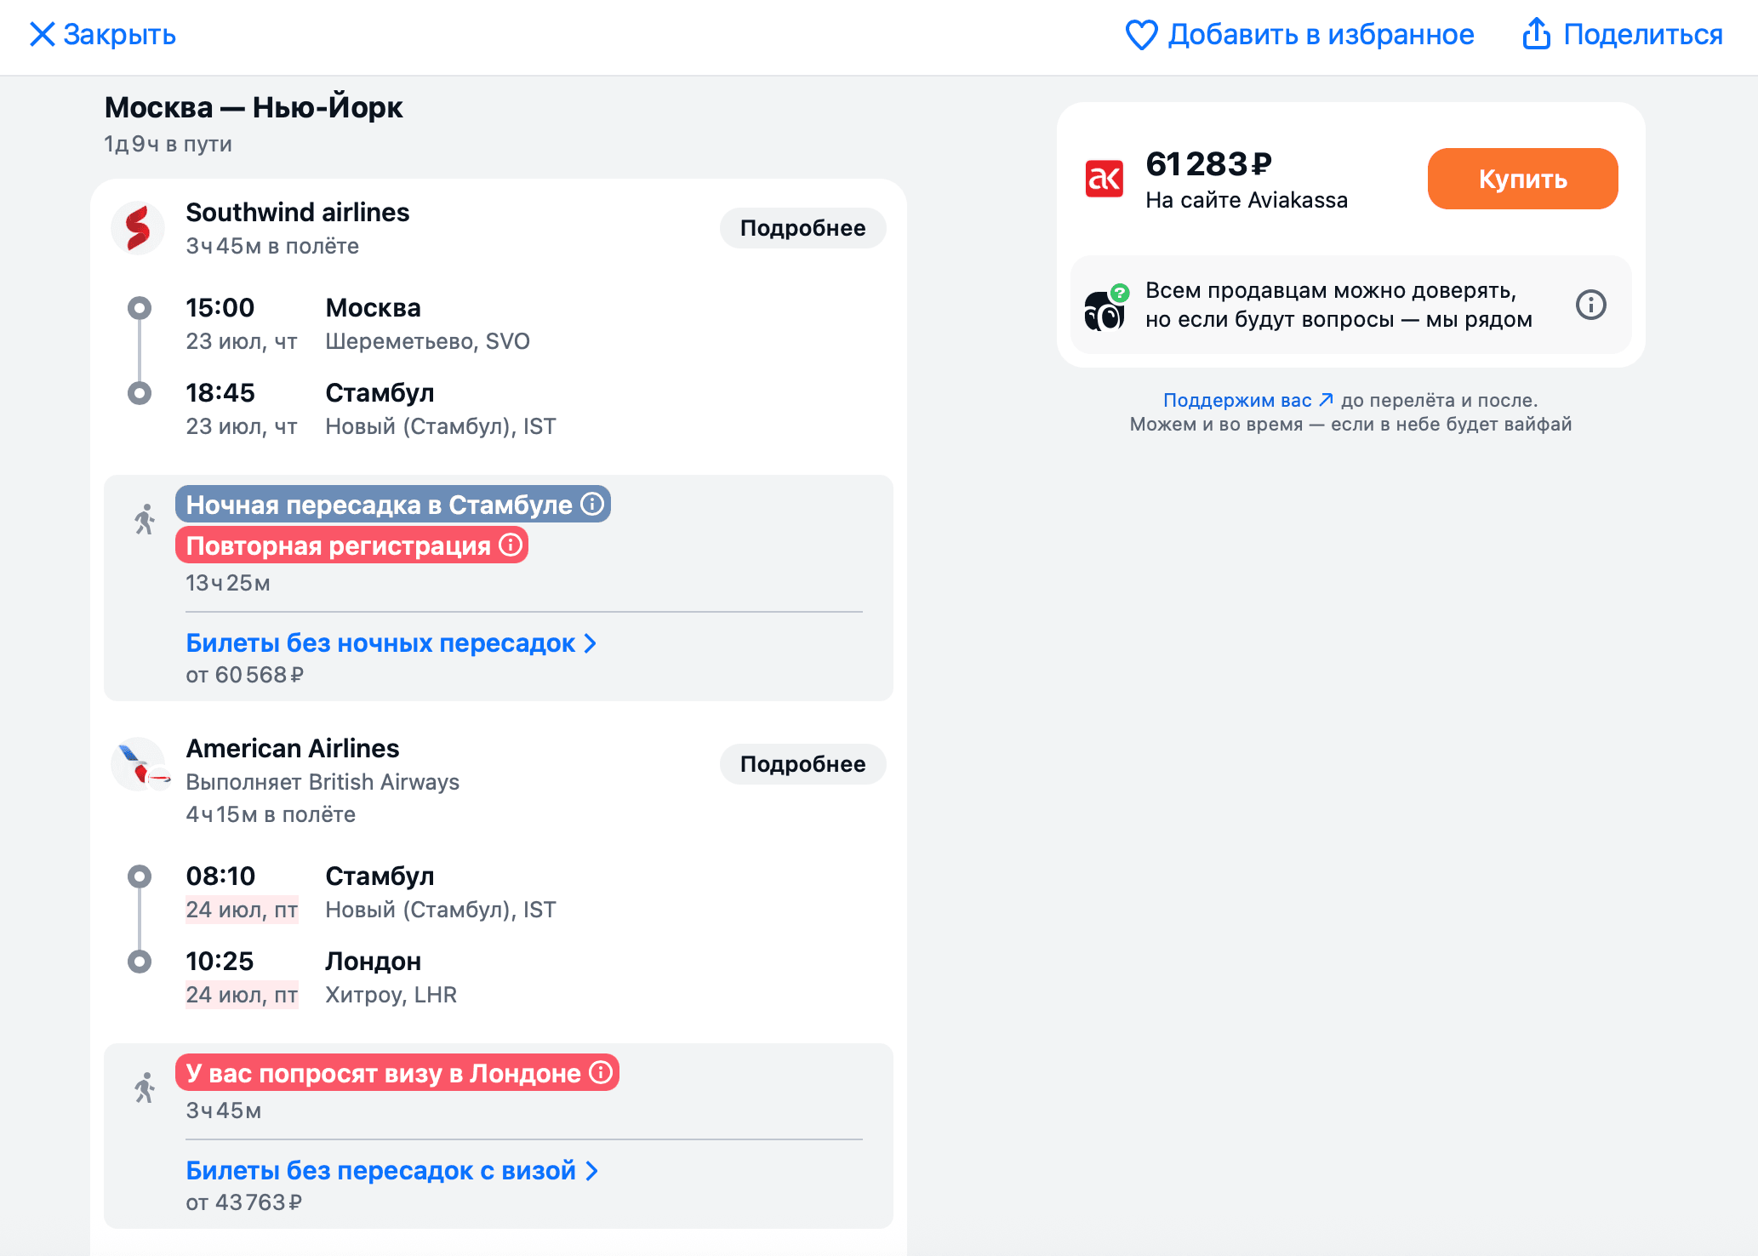1758x1256 pixels.
Task: Click the share arrow icon
Action: point(1536,34)
